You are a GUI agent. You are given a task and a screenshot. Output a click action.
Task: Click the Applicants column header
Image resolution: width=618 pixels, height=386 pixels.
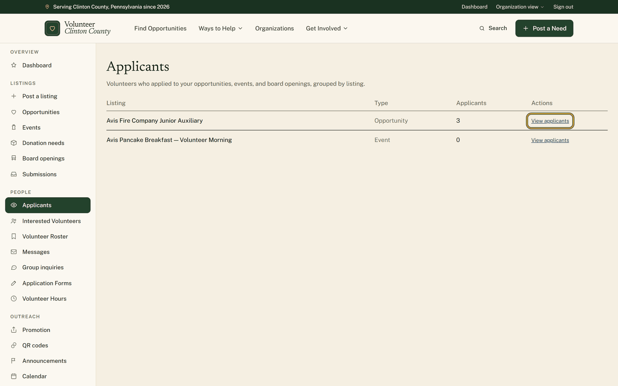click(x=471, y=103)
